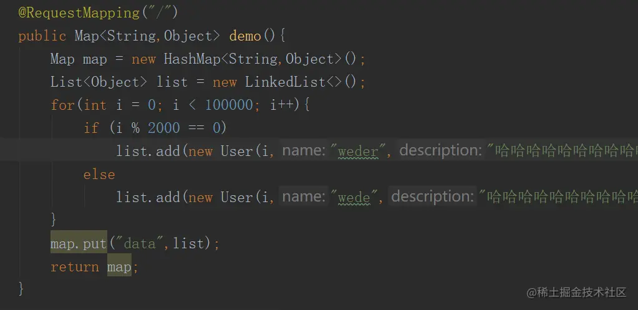
Task: Click the public keyword
Action: click(x=42, y=36)
